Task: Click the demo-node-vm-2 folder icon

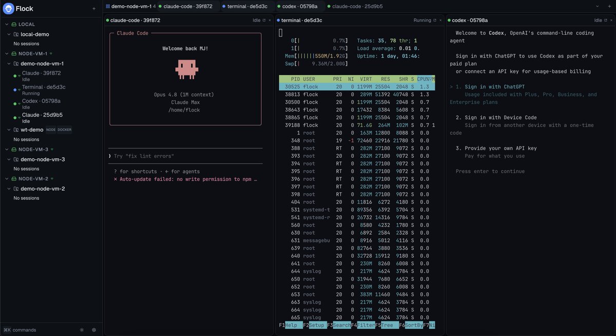Action: click(x=16, y=189)
